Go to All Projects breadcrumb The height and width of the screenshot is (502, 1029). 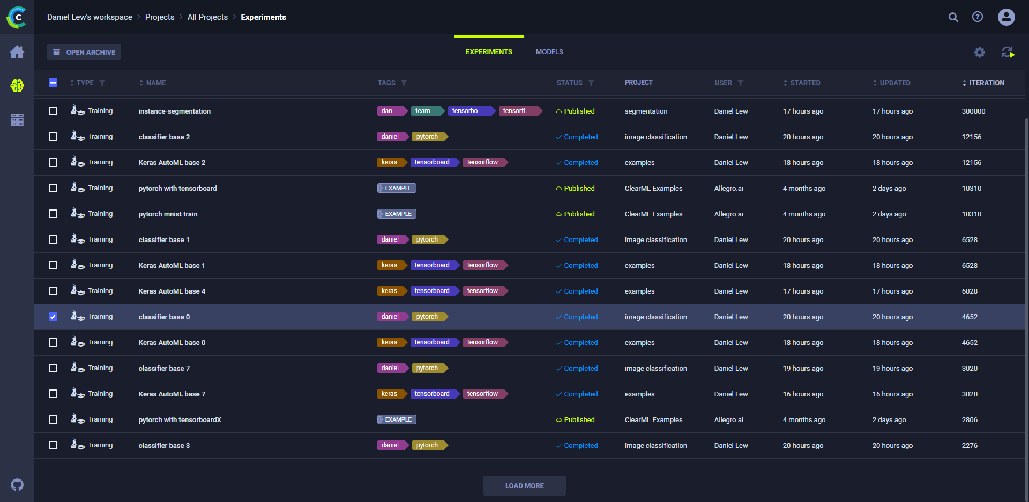207,17
